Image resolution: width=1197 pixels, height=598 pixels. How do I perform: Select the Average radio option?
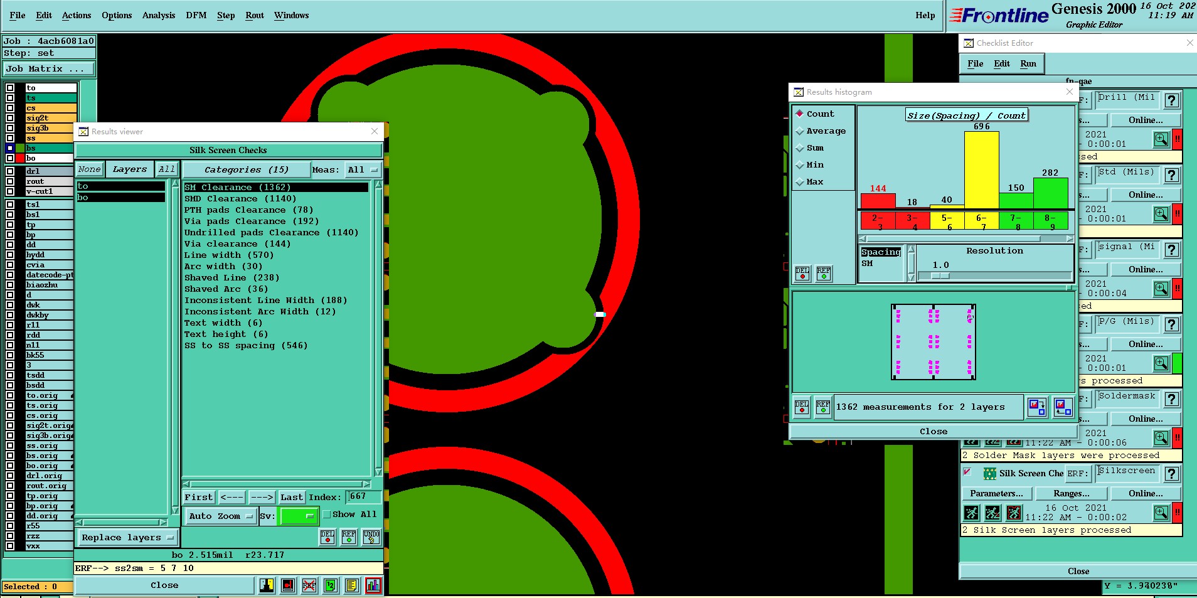(x=820, y=131)
